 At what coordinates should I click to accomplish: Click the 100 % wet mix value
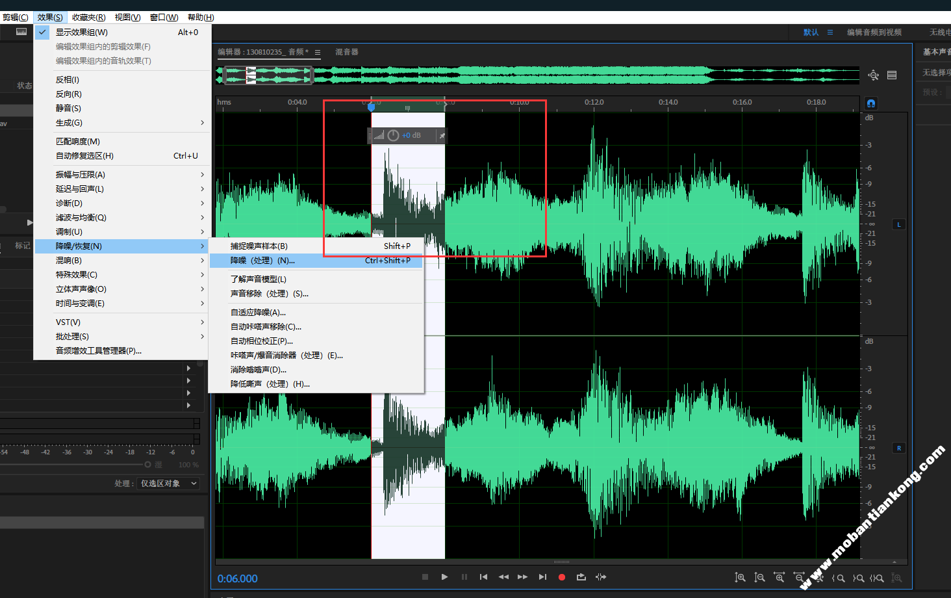(188, 465)
